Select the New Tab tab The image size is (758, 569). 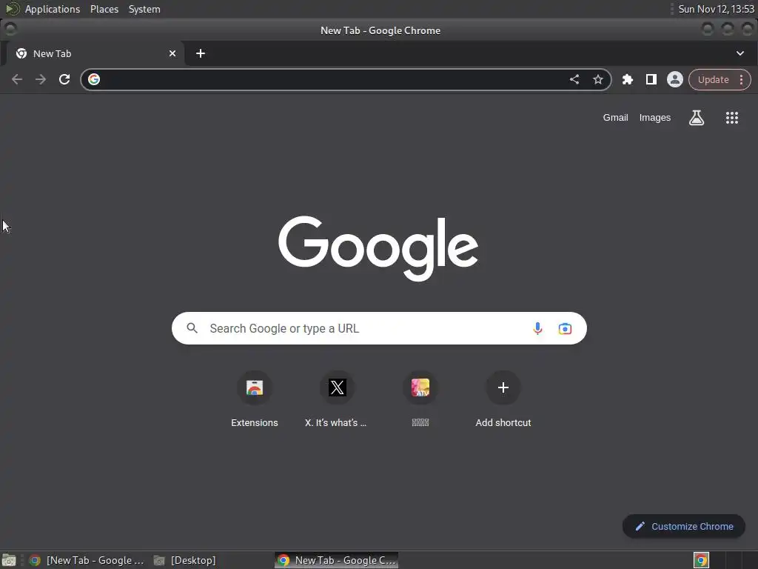coord(95,53)
